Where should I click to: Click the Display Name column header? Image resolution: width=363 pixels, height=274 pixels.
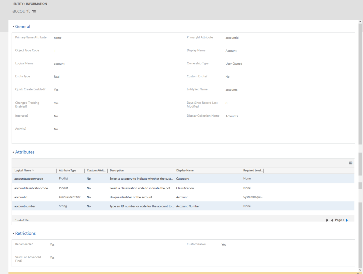185,170
